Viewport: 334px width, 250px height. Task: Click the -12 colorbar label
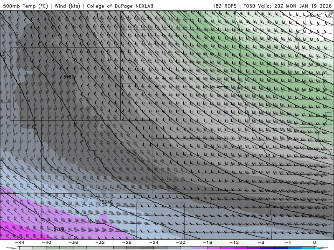point(234,242)
